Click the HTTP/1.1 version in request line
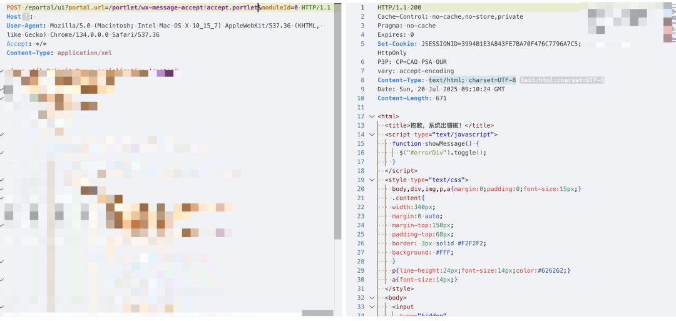 tap(316, 8)
